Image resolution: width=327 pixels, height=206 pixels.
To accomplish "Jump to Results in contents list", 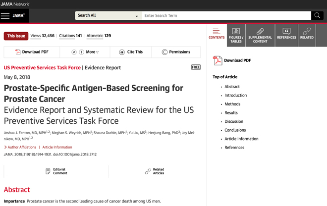I will click(231, 113).
